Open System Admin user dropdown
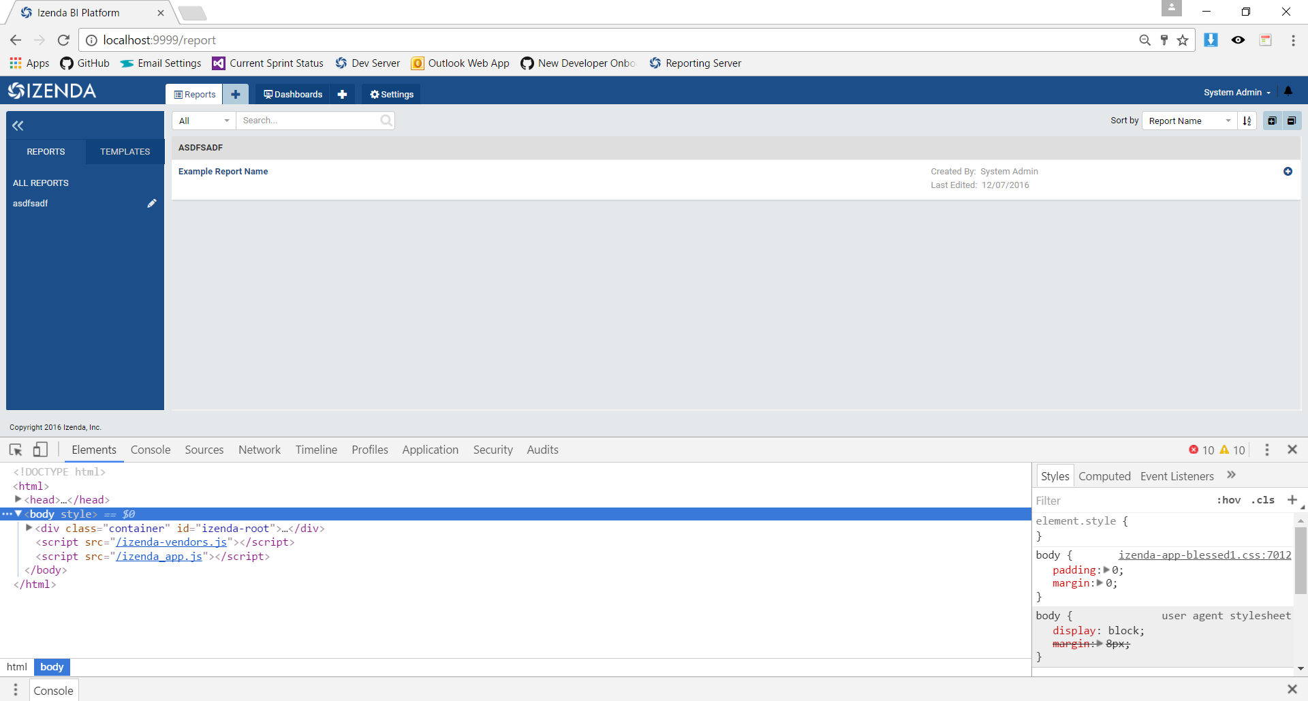The height and width of the screenshot is (701, 1308). point(1237,93)
